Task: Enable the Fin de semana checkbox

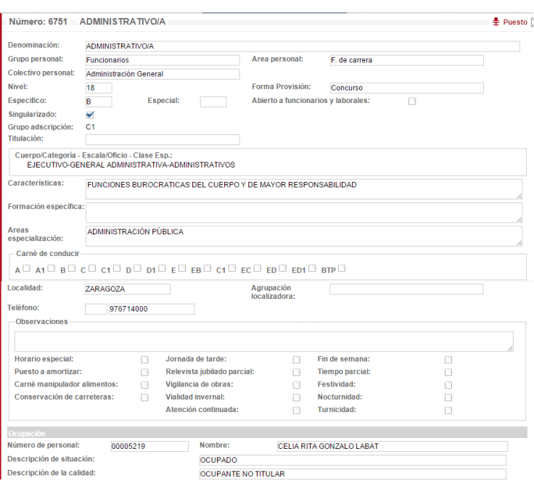Action: point(448,360)
